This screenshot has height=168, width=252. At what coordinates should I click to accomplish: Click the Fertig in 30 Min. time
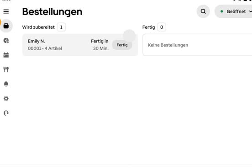click(x=100, y=45)
